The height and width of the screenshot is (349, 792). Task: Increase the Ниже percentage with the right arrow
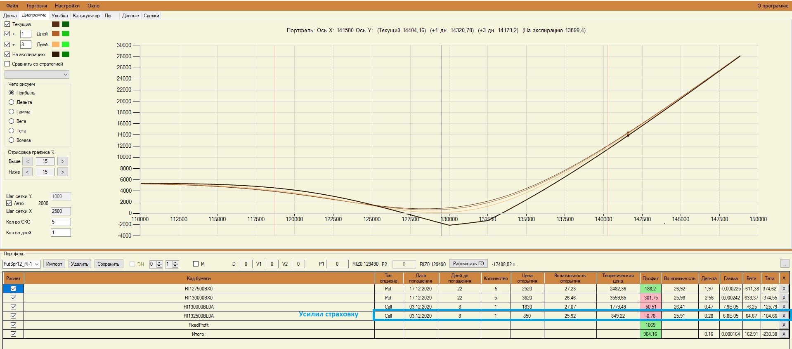pyautogui.click(x=63, y=172)
